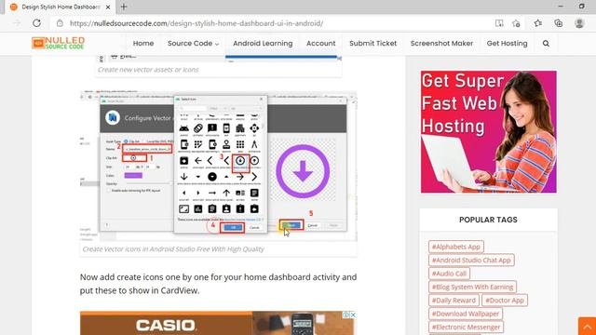Image resolution: width=596 pixels, height=335 pixels.
Task: Open a new browser tab
Action: 124,7
